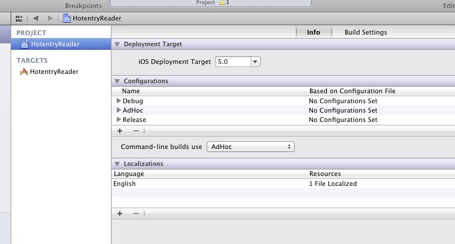Remove a localization with minus button
Image resolution: width=455 pixels, height=244 pixels.
(136, 213)
